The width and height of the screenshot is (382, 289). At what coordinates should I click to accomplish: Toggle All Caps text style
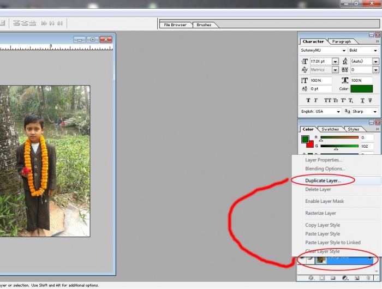[327, 100]
